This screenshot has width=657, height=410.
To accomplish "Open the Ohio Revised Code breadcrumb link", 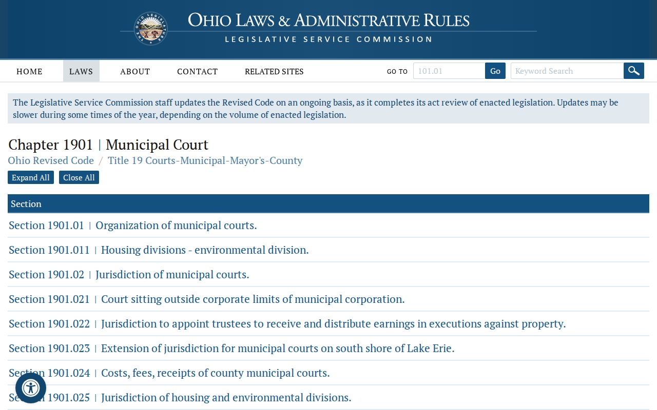I will [51, 160].
